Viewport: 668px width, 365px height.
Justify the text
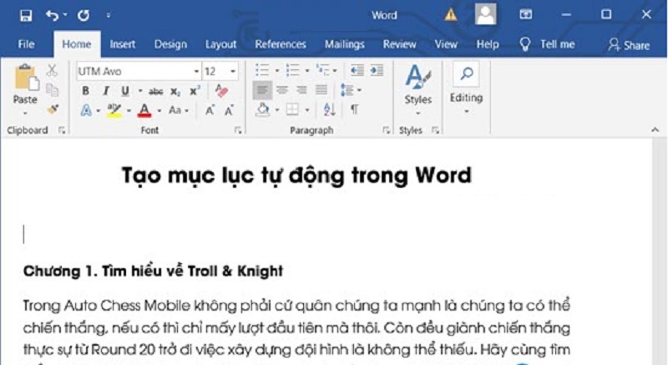coord(321,90)
